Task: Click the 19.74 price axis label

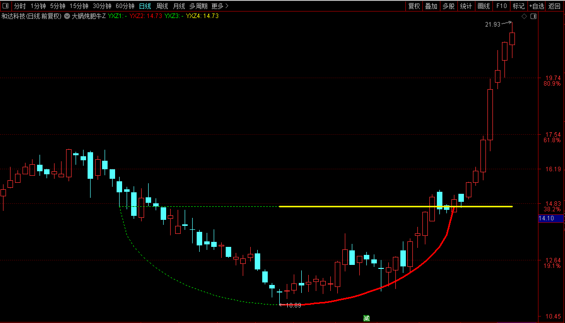Action: click(553, 78)
